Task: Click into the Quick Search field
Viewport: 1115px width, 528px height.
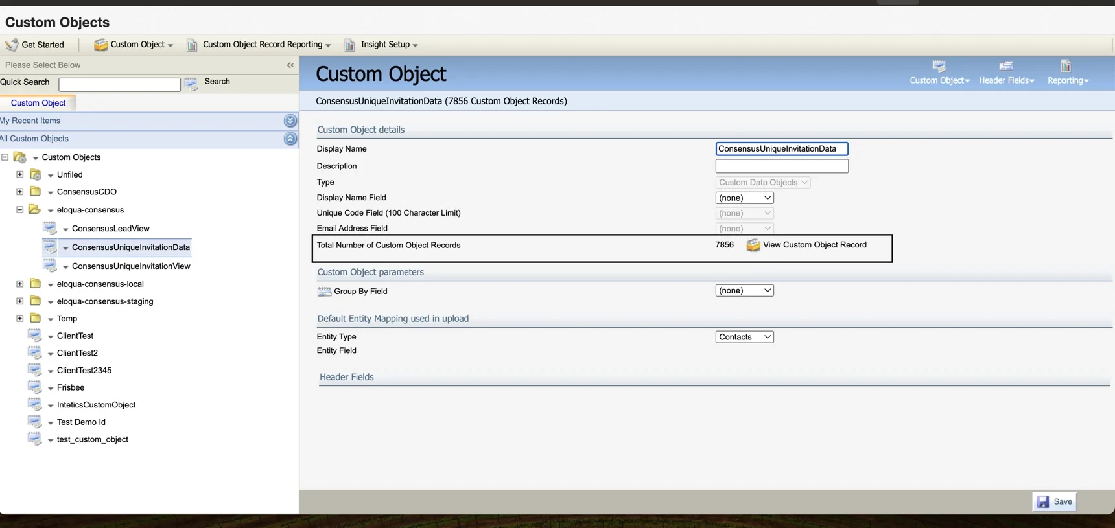Action: [x=120, y=84]
